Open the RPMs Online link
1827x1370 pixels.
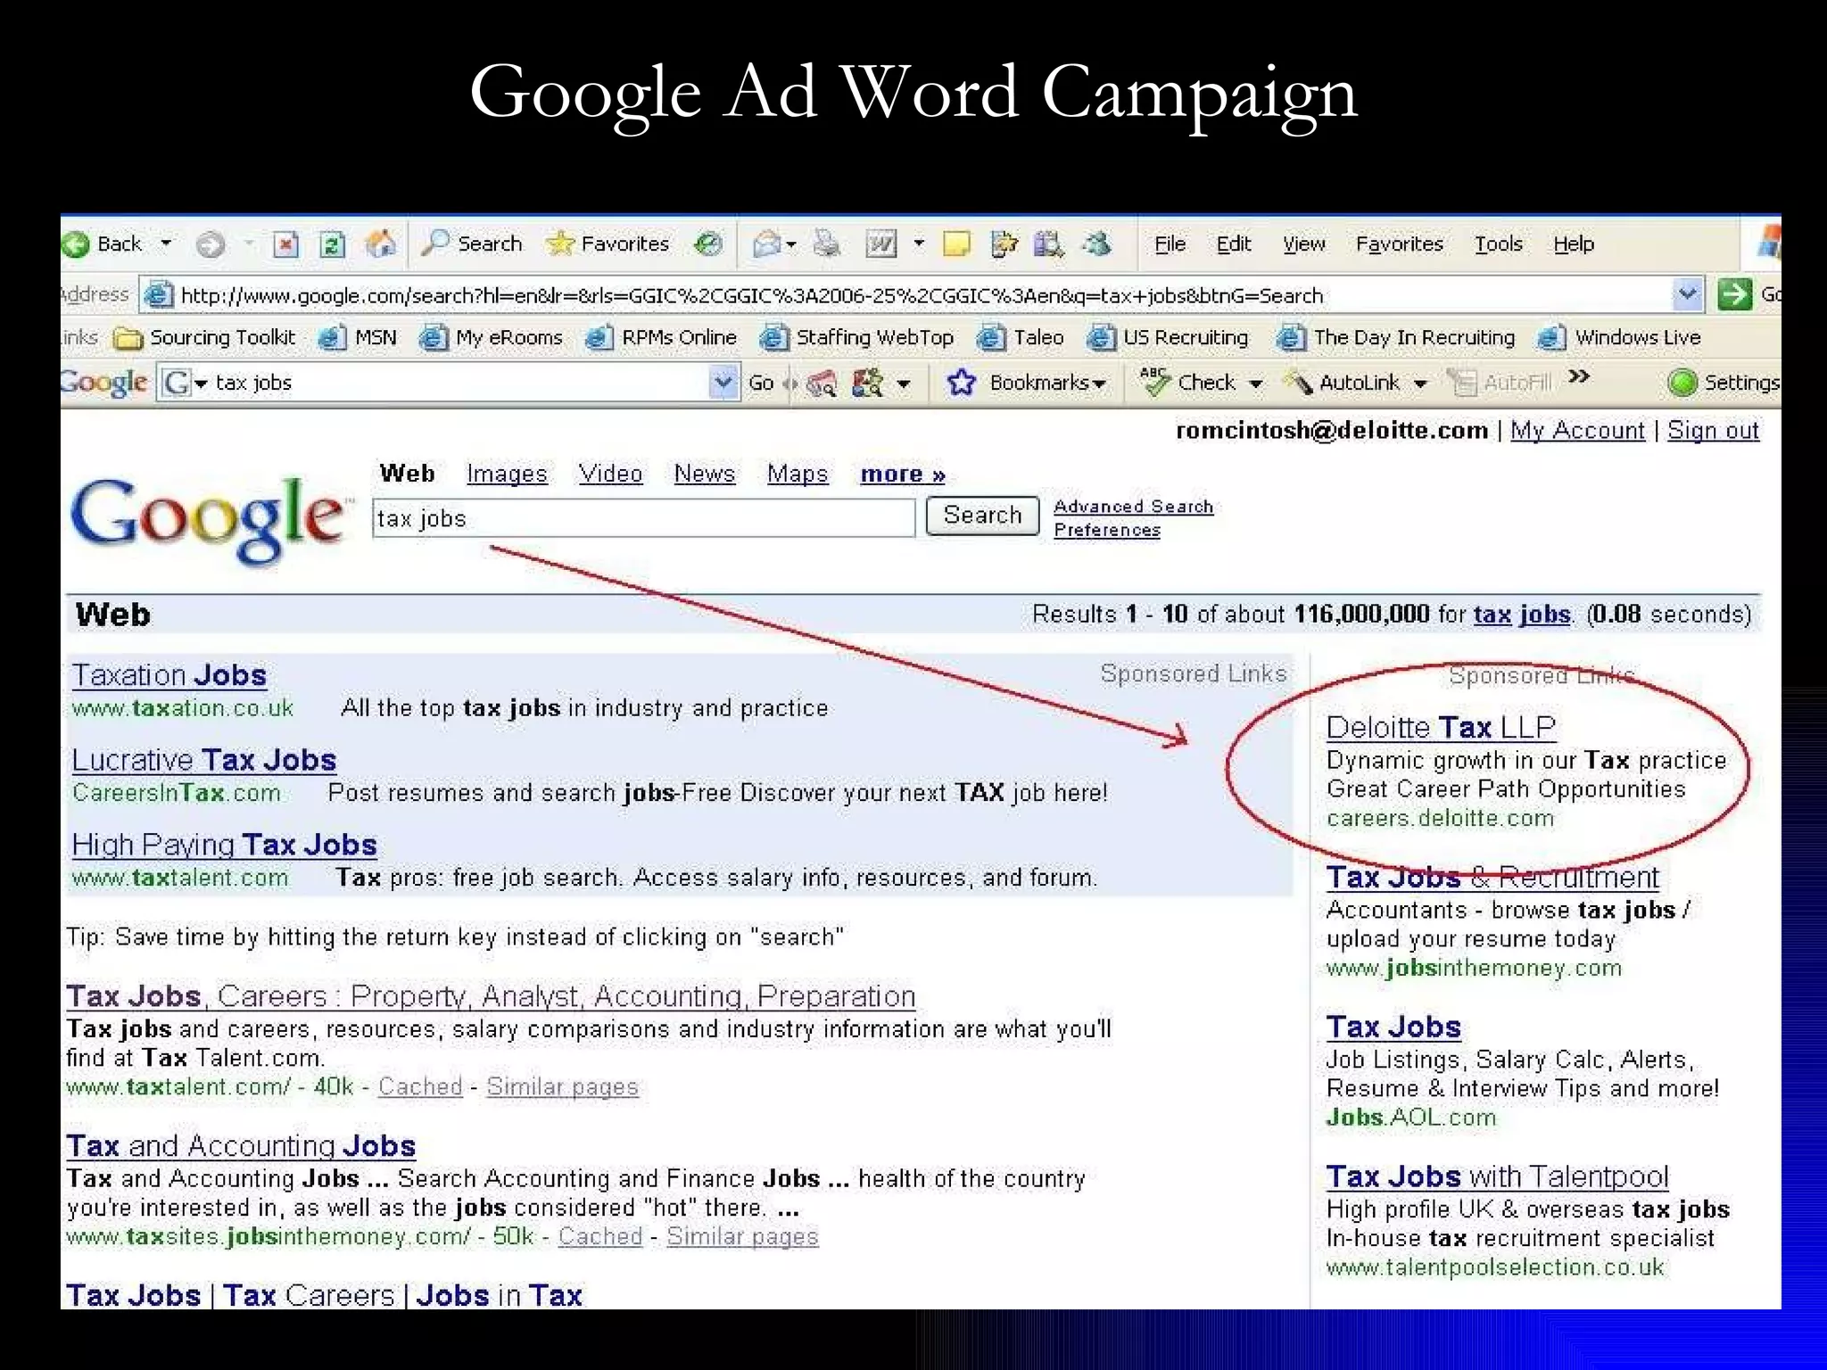pos(661,338)
